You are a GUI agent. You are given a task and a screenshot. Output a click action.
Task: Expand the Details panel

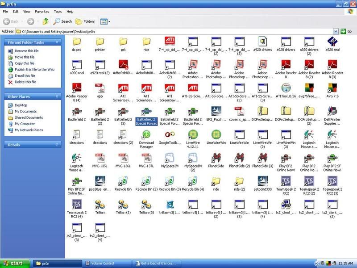coord(57,145)
